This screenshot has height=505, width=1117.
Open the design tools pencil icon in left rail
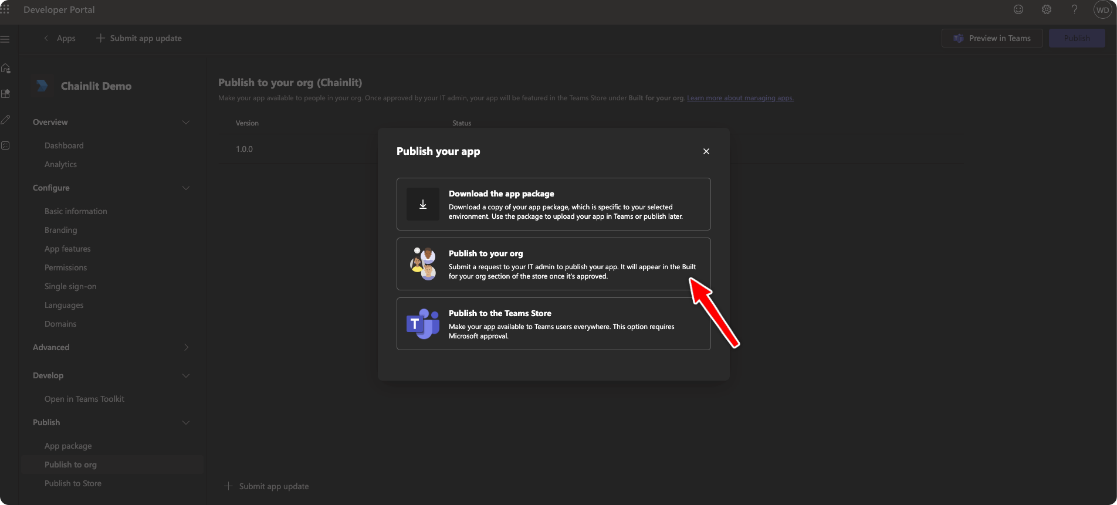click(x=6, y=120)
